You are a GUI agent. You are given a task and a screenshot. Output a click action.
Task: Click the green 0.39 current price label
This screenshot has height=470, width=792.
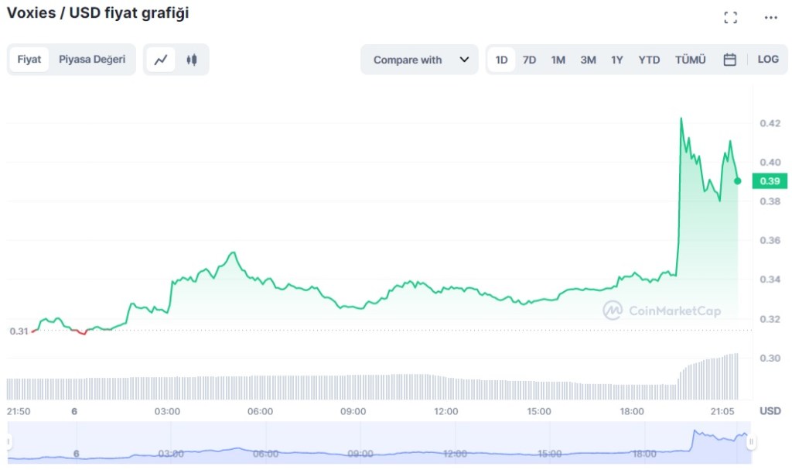(770, 181)
